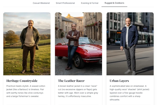157x105 pixels.
Task: Select the Heritage Countryside description text
Action: coord(26,91)
